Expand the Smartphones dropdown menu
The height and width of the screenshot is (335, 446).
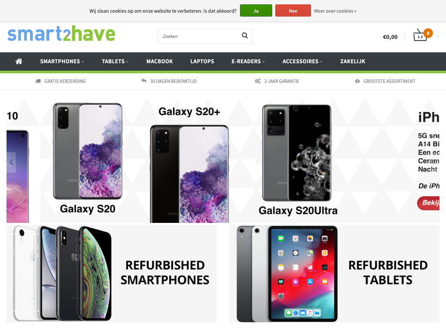point(62,61)
